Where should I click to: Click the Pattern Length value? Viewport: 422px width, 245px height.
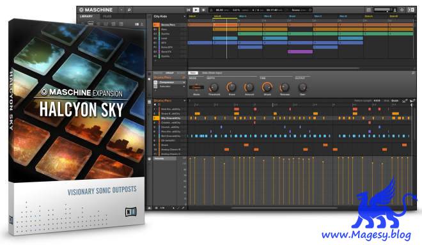click(377, 100)
